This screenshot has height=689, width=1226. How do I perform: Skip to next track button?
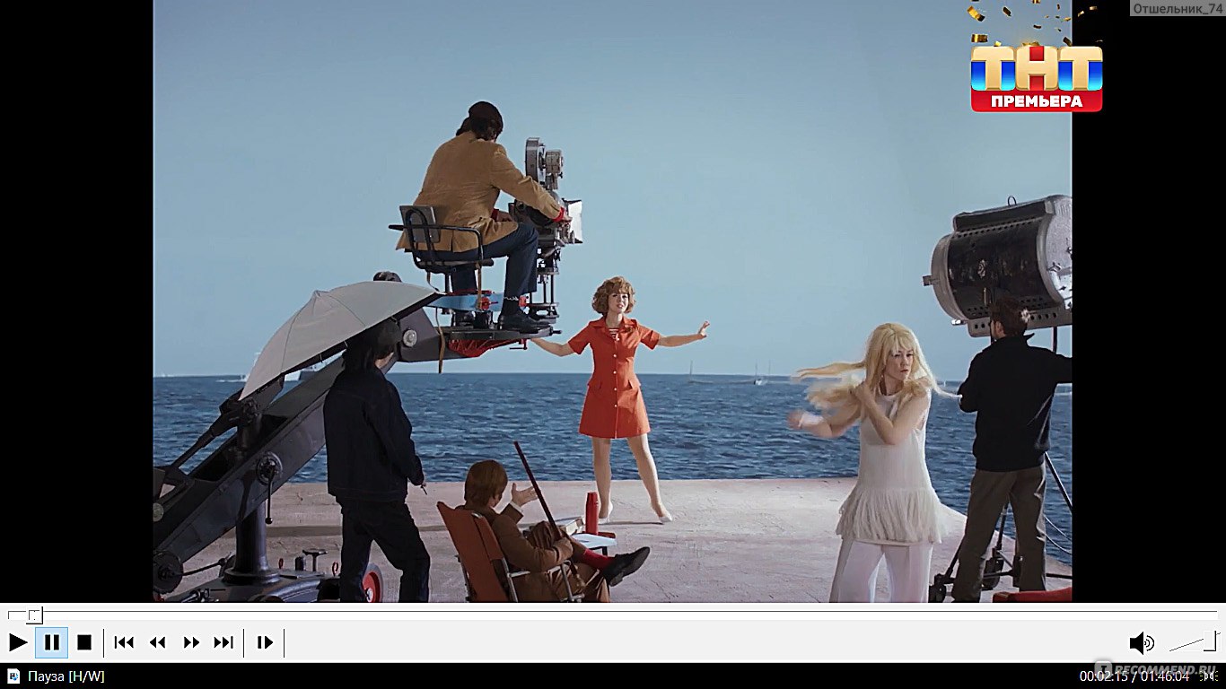click(223, 642)
